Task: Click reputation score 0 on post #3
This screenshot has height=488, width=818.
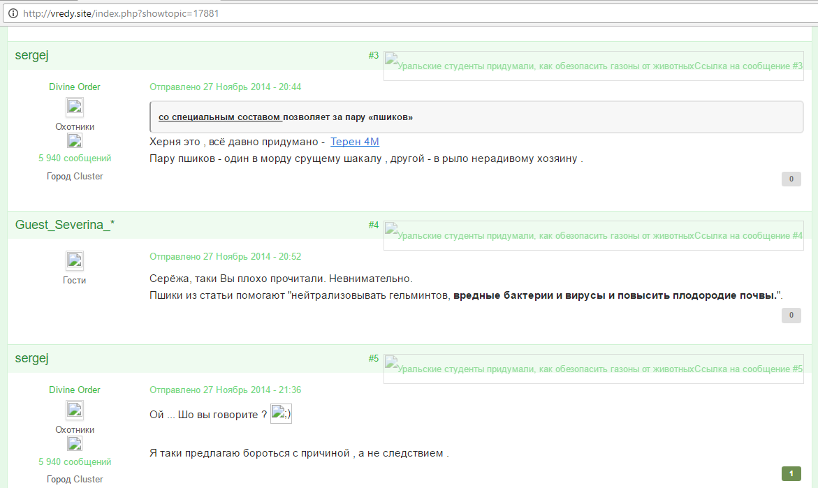Action: pos(791,179)
